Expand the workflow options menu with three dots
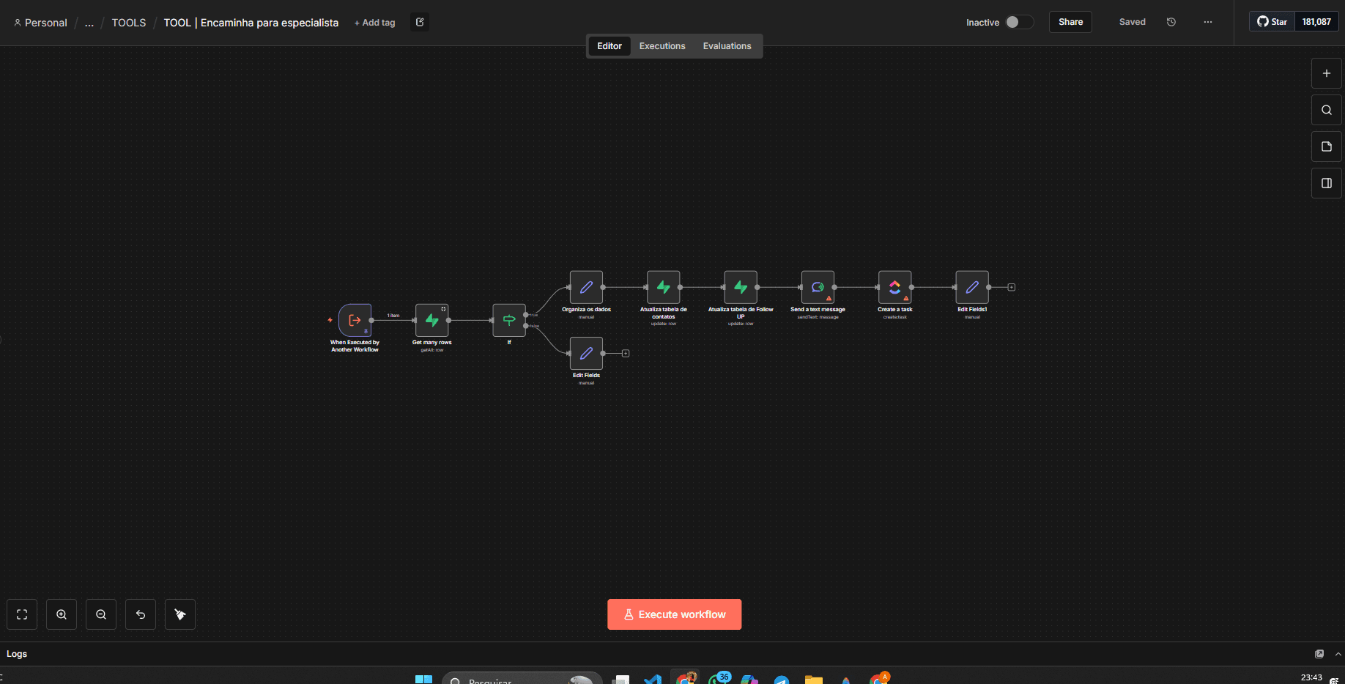Screen dimensions: 1345x684 1207,22
